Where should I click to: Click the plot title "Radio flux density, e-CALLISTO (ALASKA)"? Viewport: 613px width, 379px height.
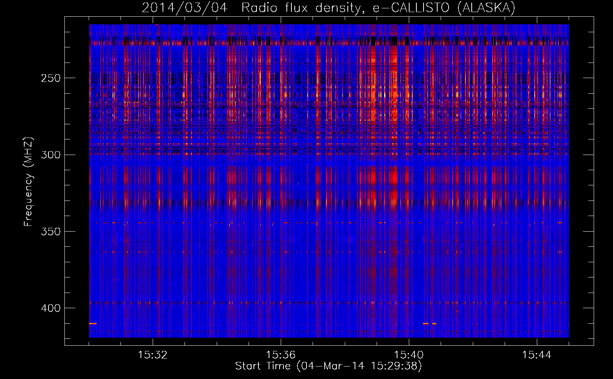(x=378, y=8)
